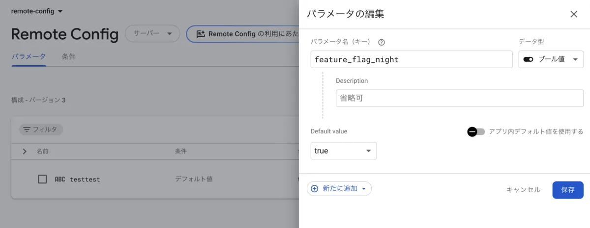This screenshot has height=228, width=590.
Task: Click the parameter name field feature_flag_night
Action: point(412,59)
